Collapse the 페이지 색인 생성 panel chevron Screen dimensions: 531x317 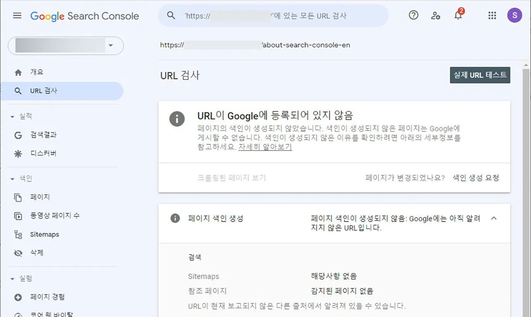click(494, 218)
